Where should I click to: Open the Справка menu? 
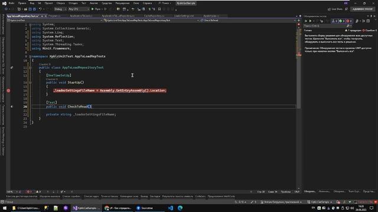coord(147,4)
